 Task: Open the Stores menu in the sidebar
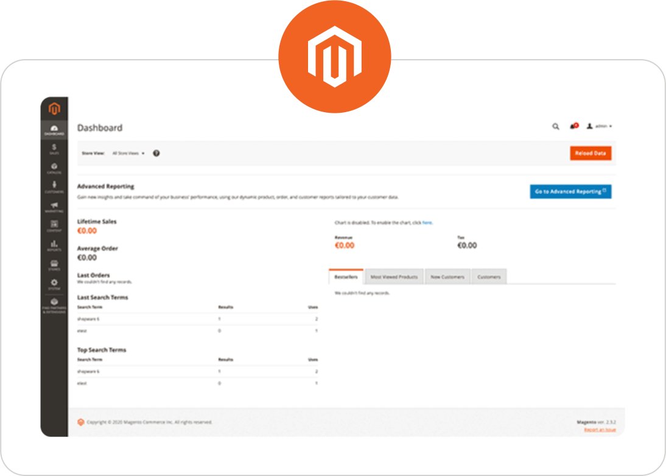pos(54,265)
